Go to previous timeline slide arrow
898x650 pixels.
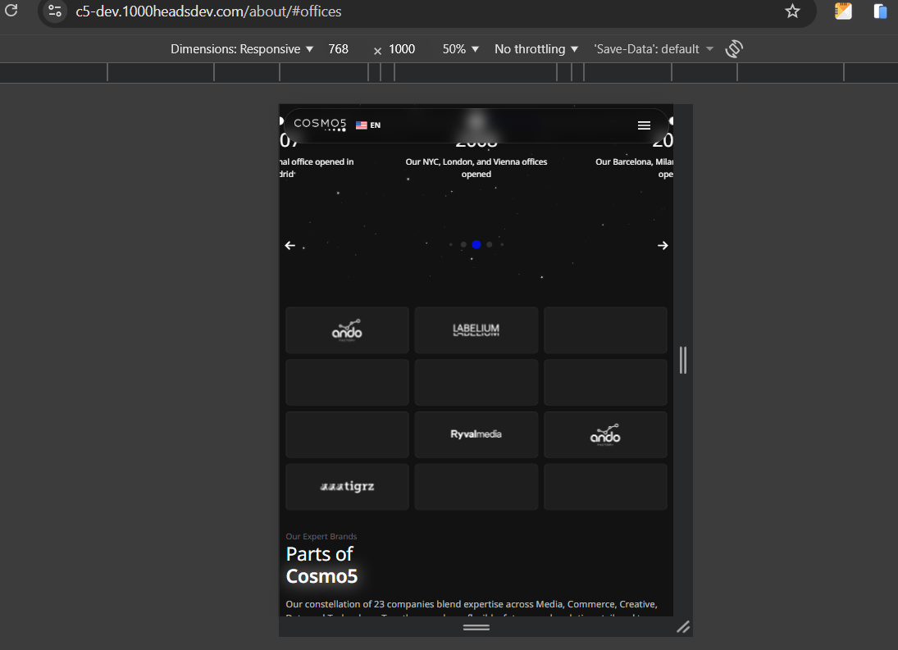289,245
